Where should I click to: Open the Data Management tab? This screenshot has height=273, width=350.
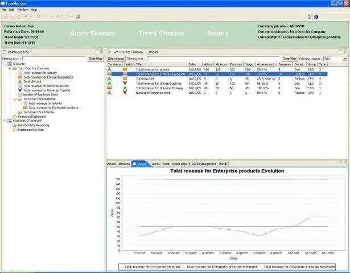tap(204, 164)
